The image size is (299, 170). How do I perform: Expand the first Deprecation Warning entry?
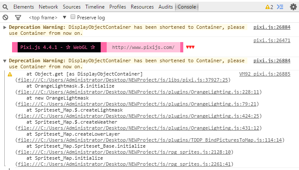pyautogui.click(x=5, y=27)
